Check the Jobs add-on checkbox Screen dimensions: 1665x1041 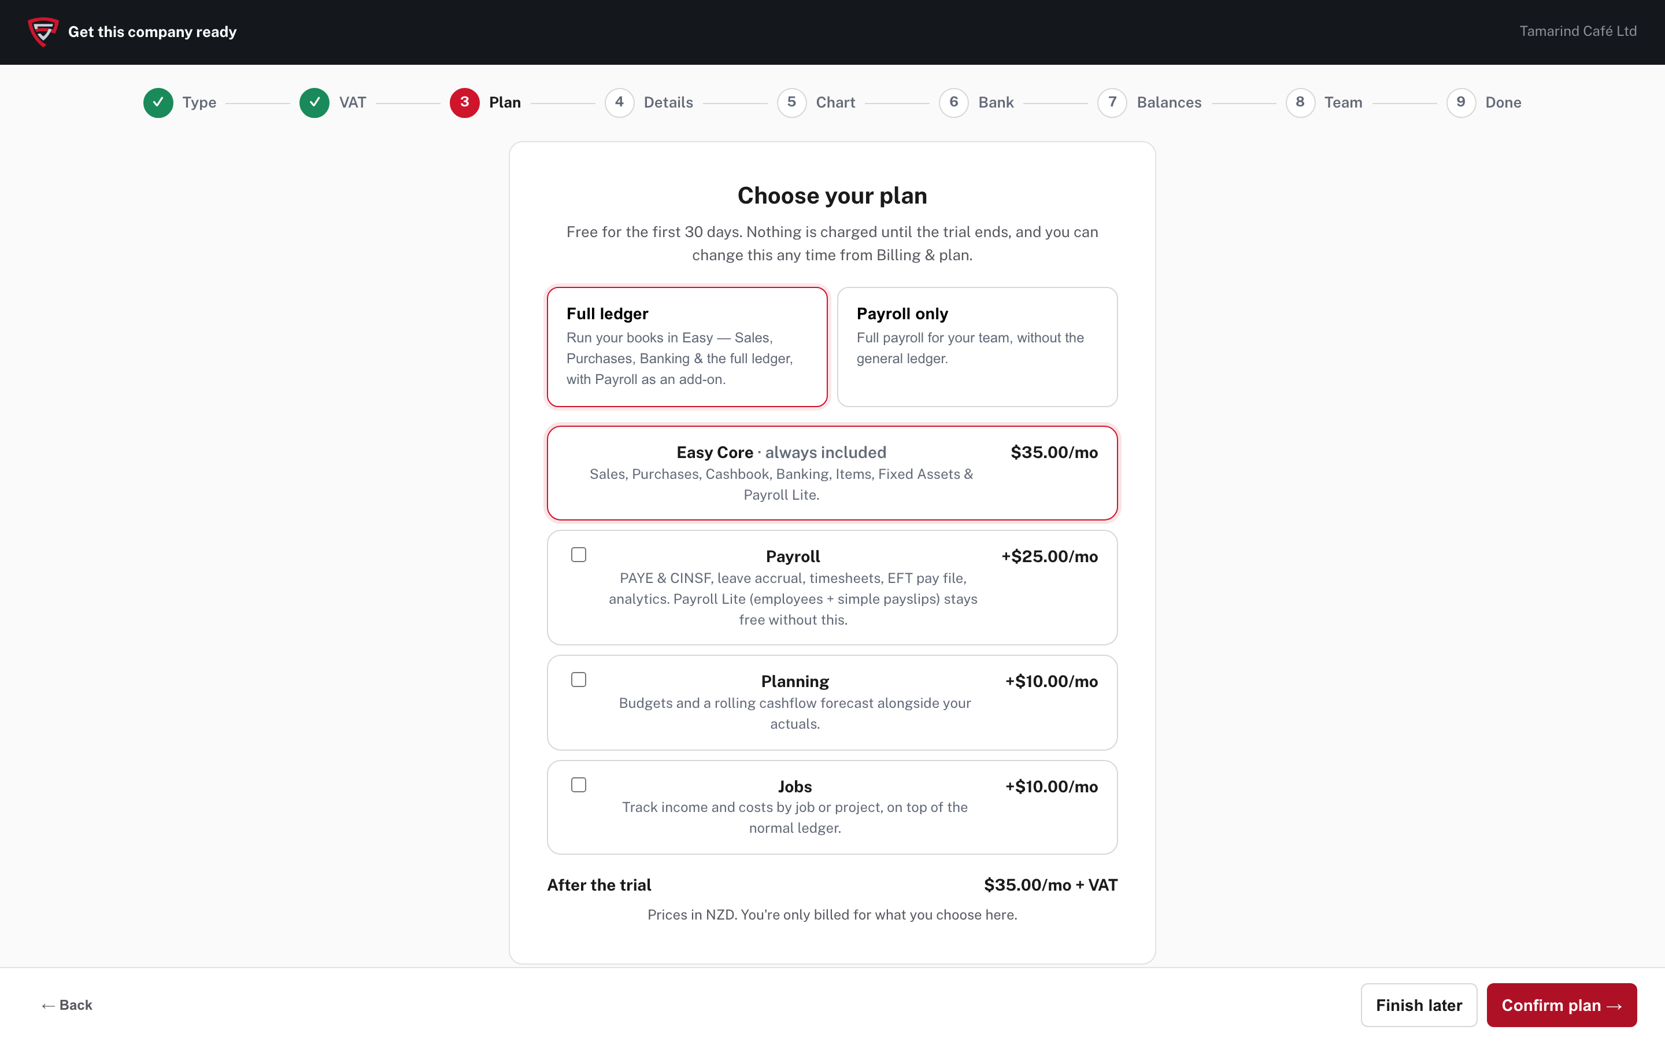point(579,785)
